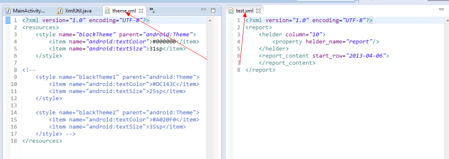Click the <resources> opening tag
This screenshot has width=449, height=159.
(40, 28)
